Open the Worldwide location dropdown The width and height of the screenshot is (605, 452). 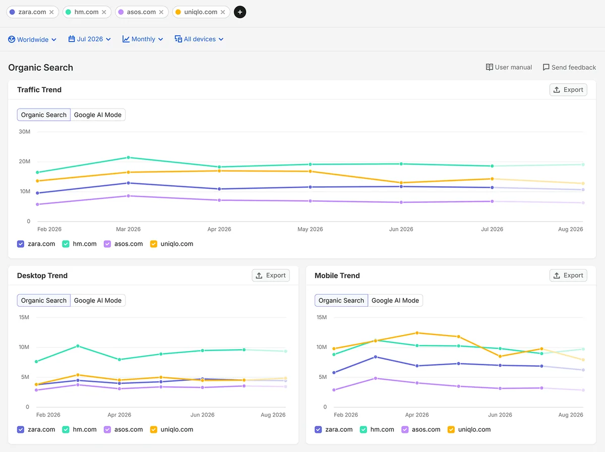tap(32, 39)
